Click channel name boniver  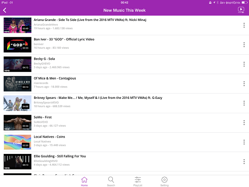39,44
